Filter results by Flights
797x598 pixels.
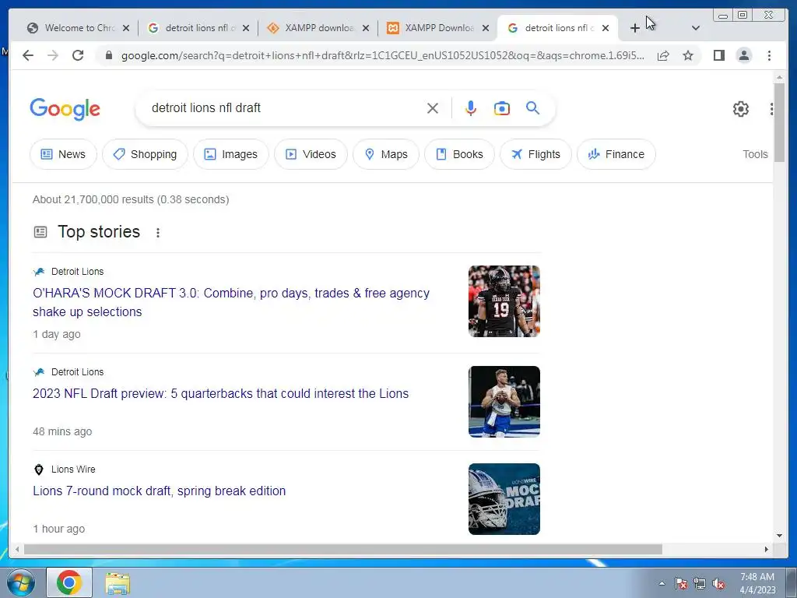tap(535, 154)
